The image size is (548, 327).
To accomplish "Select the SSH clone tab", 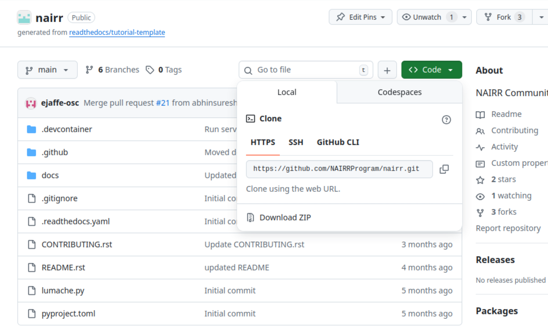I will [x=296, y=142].
